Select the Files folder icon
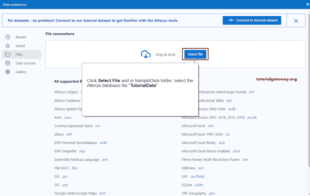 tap(8, 54)
